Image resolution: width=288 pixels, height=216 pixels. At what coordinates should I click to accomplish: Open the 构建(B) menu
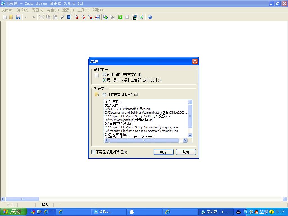click(53, 10)
